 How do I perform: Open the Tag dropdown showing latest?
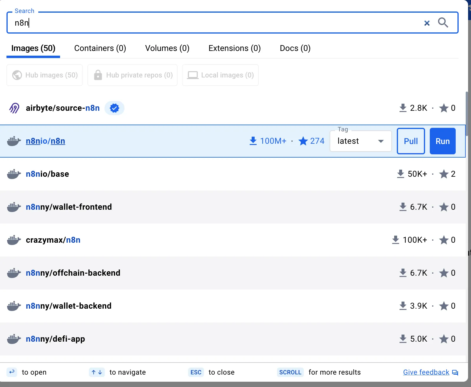pos(361,141)
